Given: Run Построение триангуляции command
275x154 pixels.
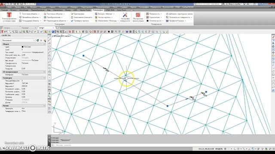Looking at the screenshot, I should pos(138,17).
